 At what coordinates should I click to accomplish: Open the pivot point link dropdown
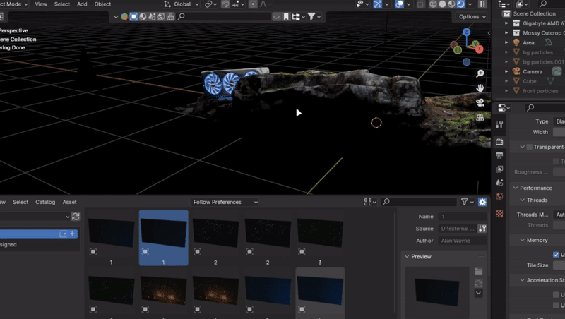pos(210,4)
